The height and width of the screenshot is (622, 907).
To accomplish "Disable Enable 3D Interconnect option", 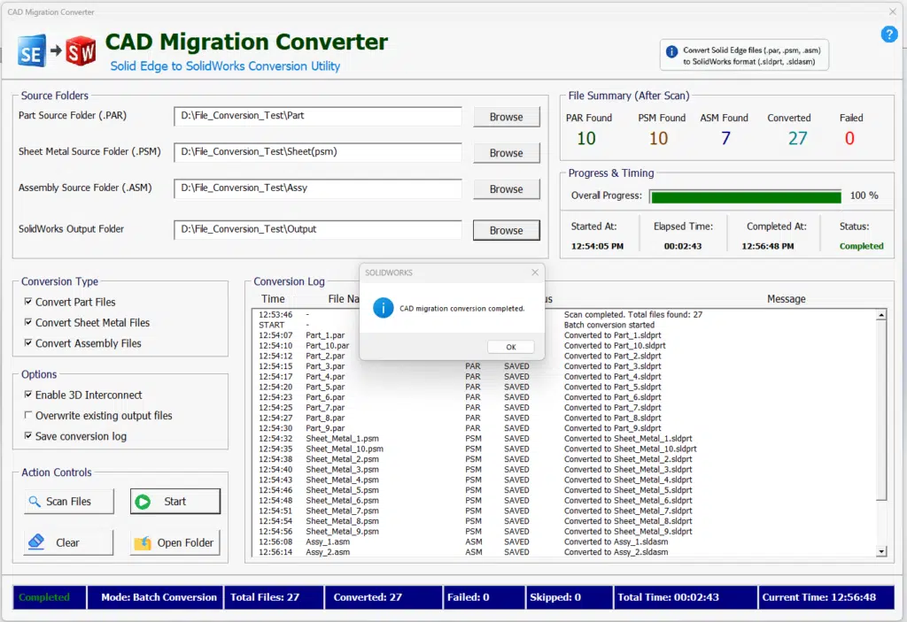I will coord(27,395).
